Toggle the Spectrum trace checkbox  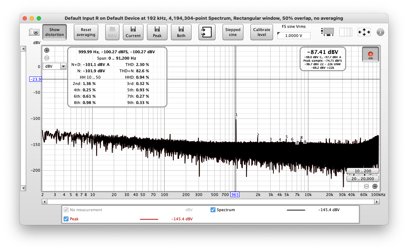(x=213, y=210)
